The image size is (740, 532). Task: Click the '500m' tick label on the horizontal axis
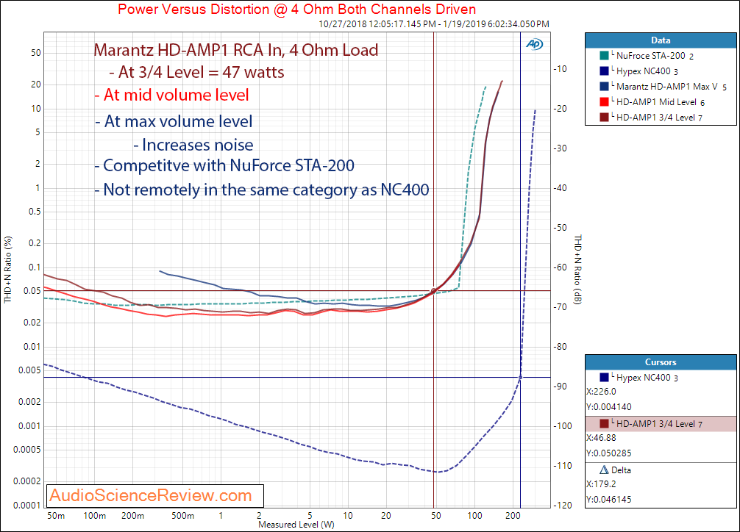tap(182, 516)
